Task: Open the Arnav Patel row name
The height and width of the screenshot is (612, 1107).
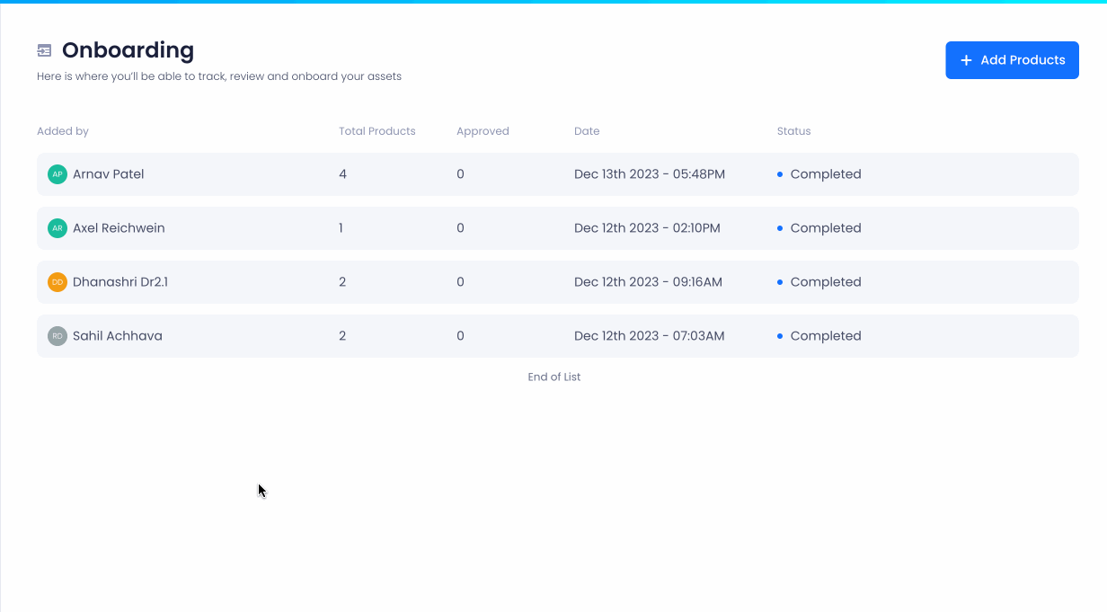Action: [109, 174]
